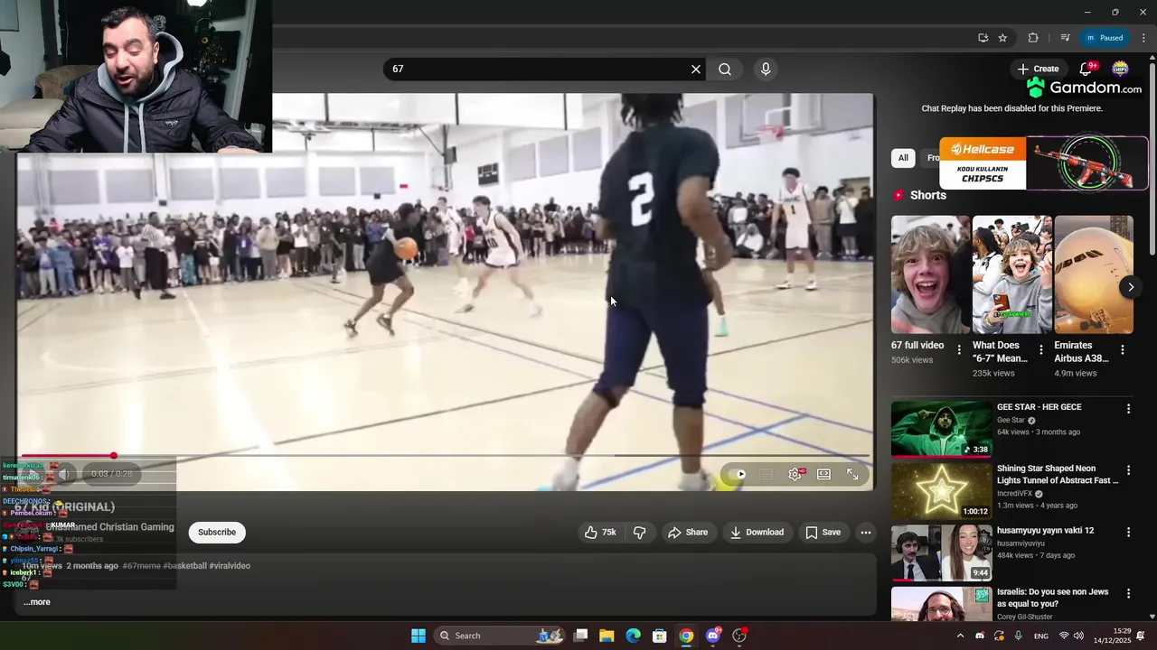The width and height of the screenshot is (1157, 650).
Task: Expand description with ...more
Action: pos(37,602)
